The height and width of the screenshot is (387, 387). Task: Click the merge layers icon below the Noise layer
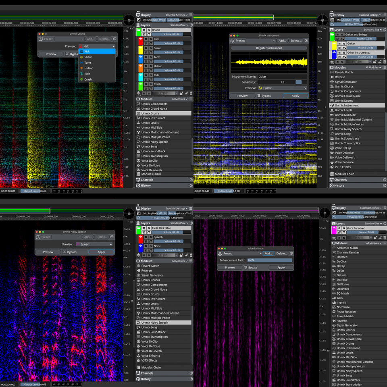tap(138, 255)
